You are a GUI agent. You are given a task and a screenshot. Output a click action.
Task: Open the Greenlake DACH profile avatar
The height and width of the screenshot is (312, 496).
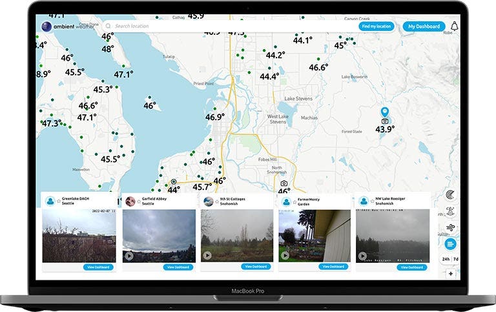[x=50, y=201]
